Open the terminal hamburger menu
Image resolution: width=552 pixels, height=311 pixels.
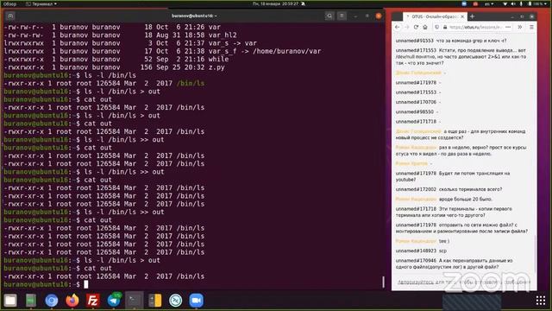(342, 16)
